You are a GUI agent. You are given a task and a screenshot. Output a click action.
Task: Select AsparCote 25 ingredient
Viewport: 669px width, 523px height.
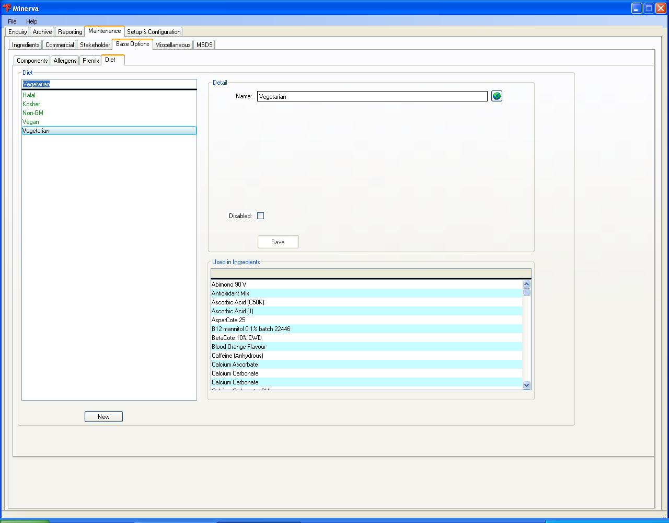(x=366, y=320)
